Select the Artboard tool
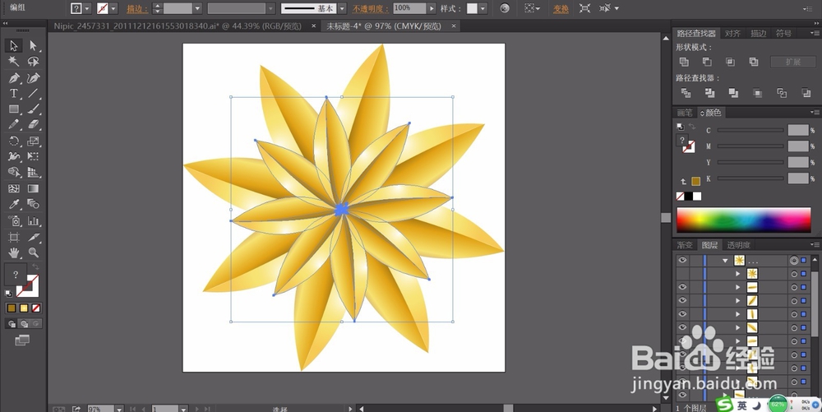822x412 pixels. point(14,237)
